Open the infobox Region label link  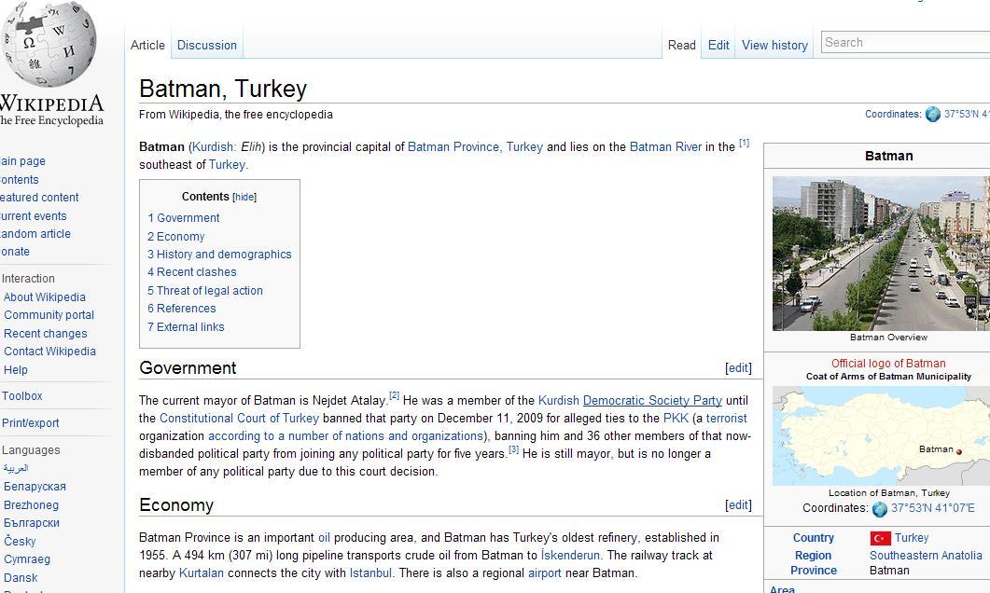click(x=814, y=556)
